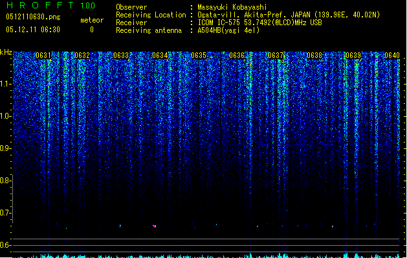The height and width of the screenshot is (258, 407).
Task: Click the date stamp 05.12.11 06:30
Action: point(33,30)
